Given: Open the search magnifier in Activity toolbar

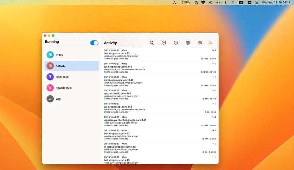Looking at the screenshot, I should tap(152, 43).
